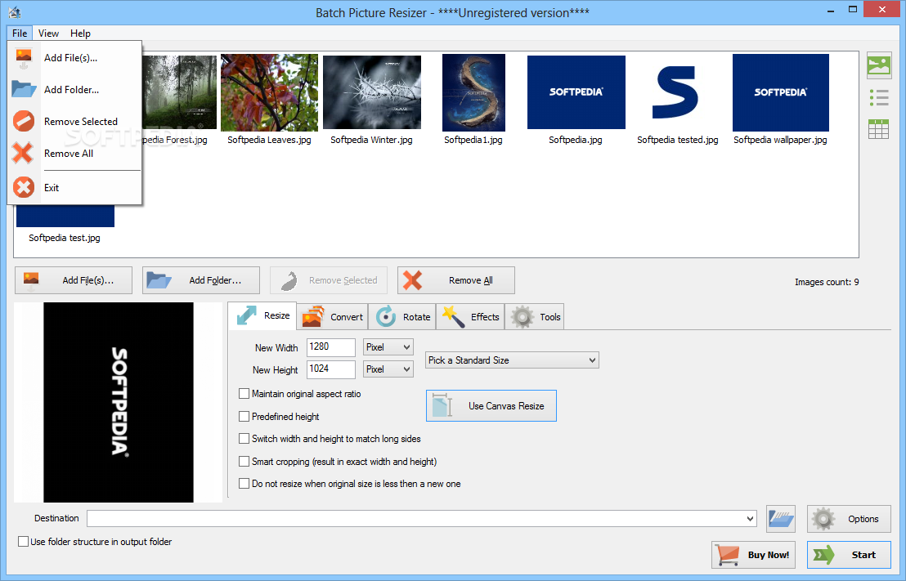
Task: Open the Options button
Action: [x=849, y=519]
